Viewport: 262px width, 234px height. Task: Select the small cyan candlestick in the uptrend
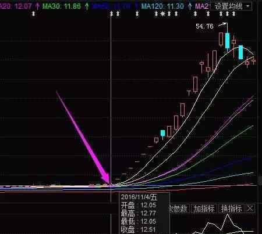162,134
